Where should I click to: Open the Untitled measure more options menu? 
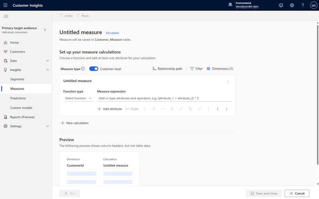coord(228,82)
